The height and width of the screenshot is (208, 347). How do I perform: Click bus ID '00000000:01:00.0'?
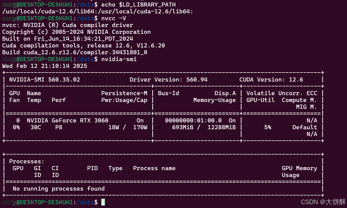(x=193, y=120)
